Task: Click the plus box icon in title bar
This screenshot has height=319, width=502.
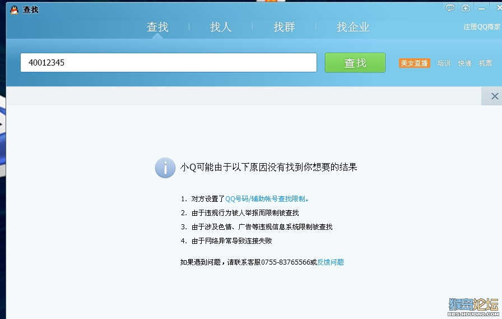Action: click(x=466, y=8)
